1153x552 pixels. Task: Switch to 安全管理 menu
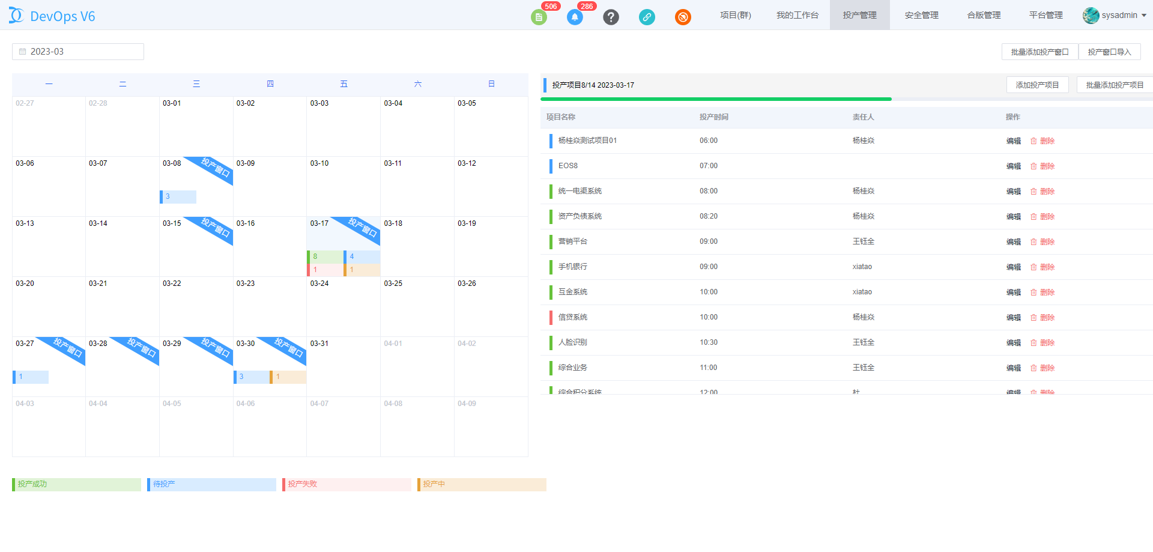coord(921,16)
